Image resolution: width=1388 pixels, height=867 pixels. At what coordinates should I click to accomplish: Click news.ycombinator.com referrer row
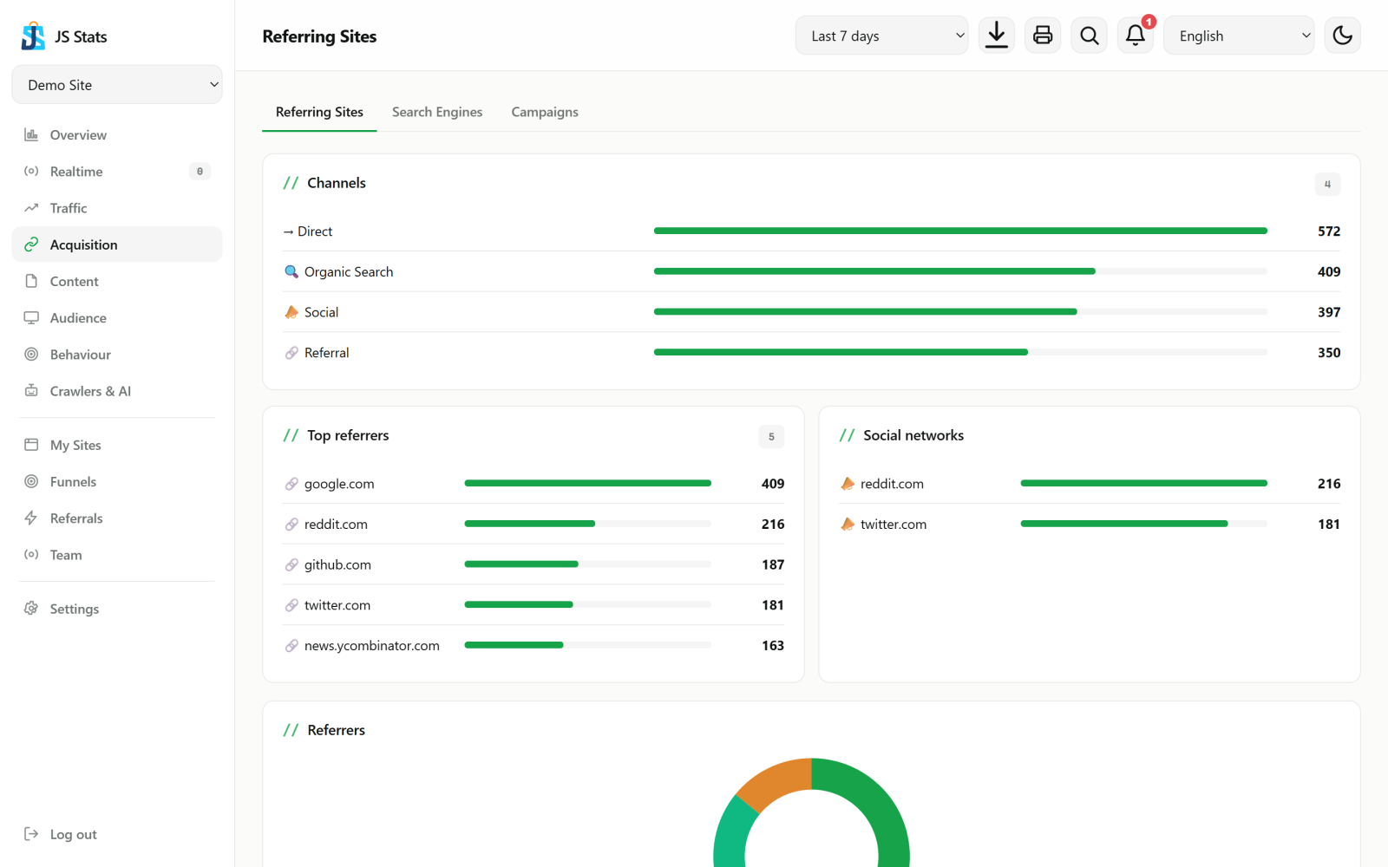point(534,645)
